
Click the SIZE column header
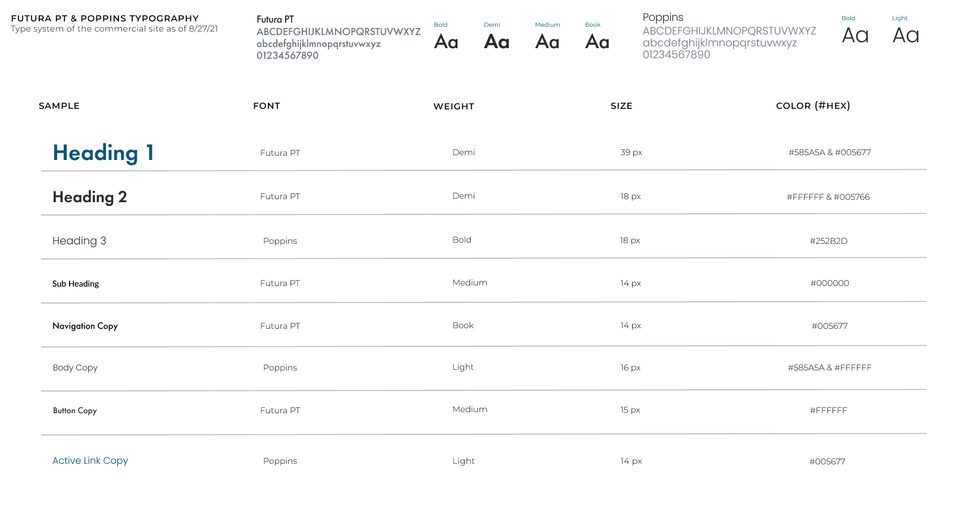click(621, 106)
